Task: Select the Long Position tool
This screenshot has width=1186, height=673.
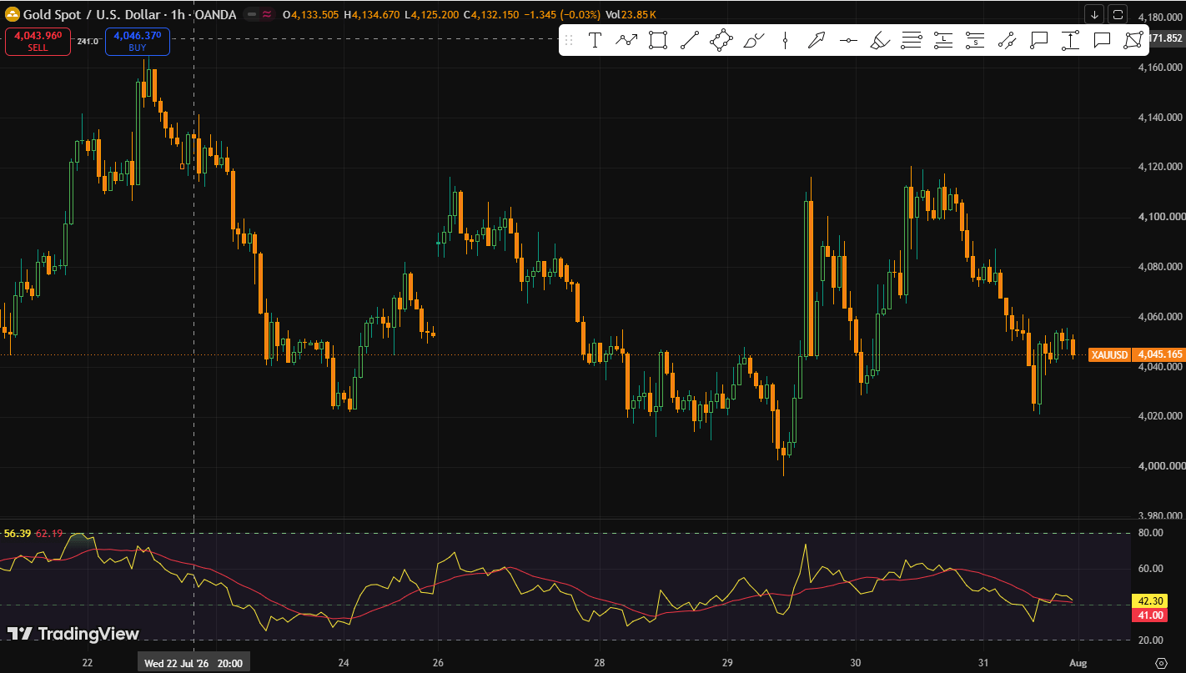Action: tap(943, 40)
